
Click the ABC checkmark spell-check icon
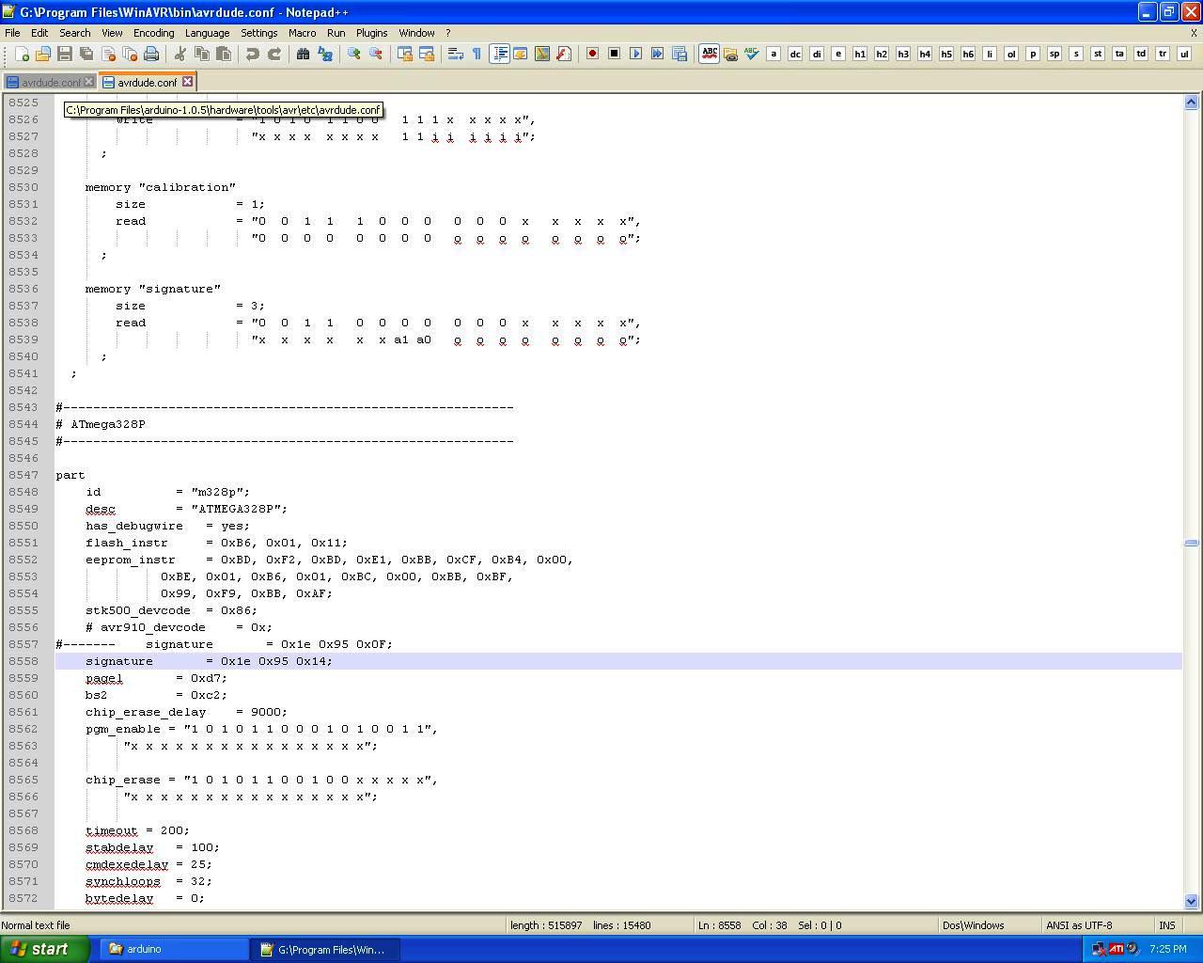coord(752,54)
